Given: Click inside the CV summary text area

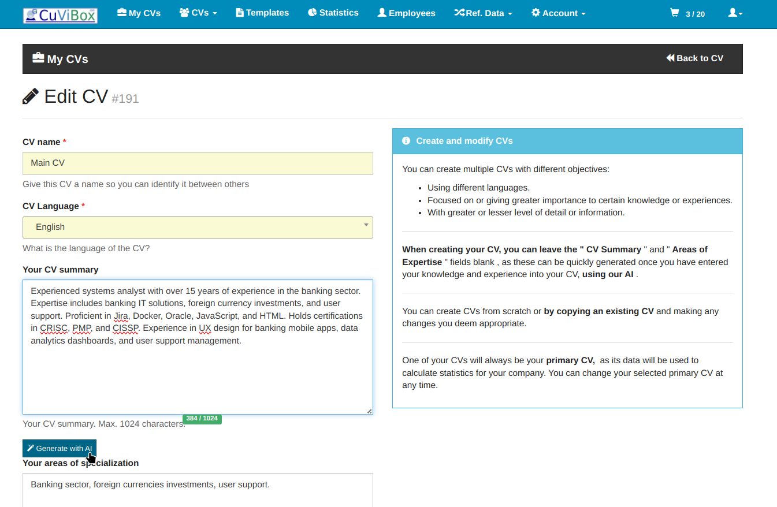Looking at the screenshot, I should pos(198,375).
